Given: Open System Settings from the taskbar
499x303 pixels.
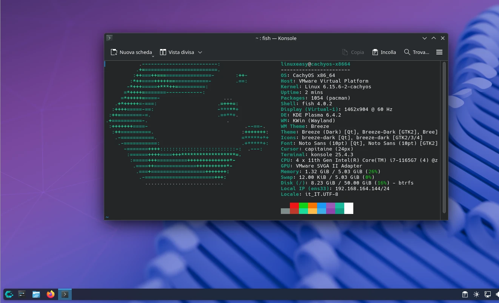Looking at the screenshot, I should [x=22, y=294].
